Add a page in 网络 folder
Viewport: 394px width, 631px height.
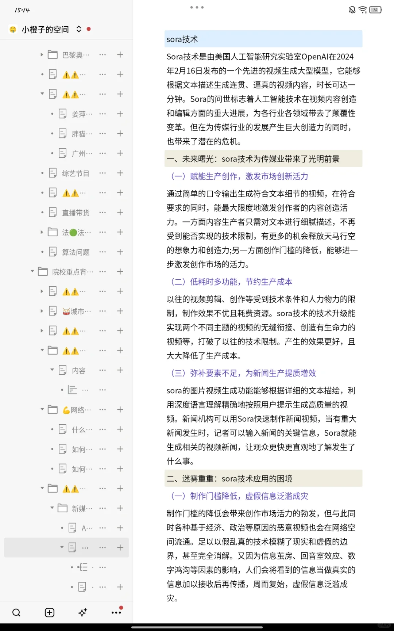[120, 410]
